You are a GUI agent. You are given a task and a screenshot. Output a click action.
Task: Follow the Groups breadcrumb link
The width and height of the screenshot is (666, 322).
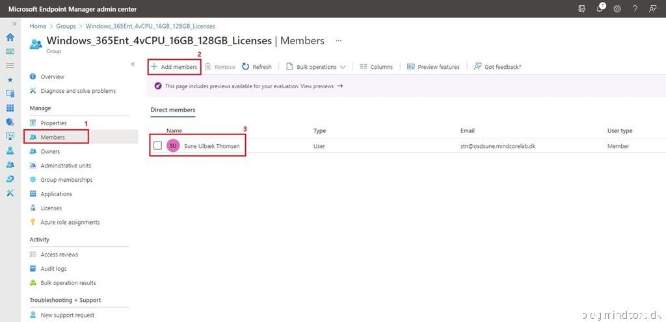(x=66, y=26)
